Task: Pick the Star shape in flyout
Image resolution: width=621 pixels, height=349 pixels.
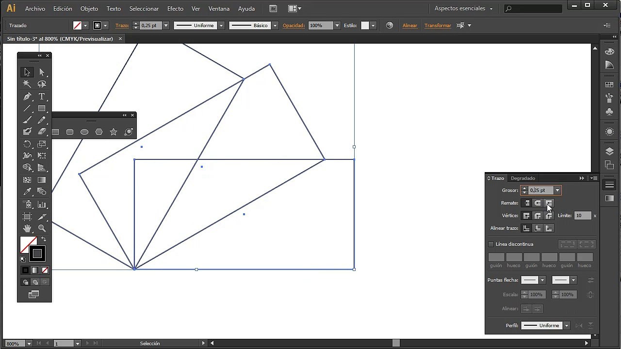Action: click(114, 132)
